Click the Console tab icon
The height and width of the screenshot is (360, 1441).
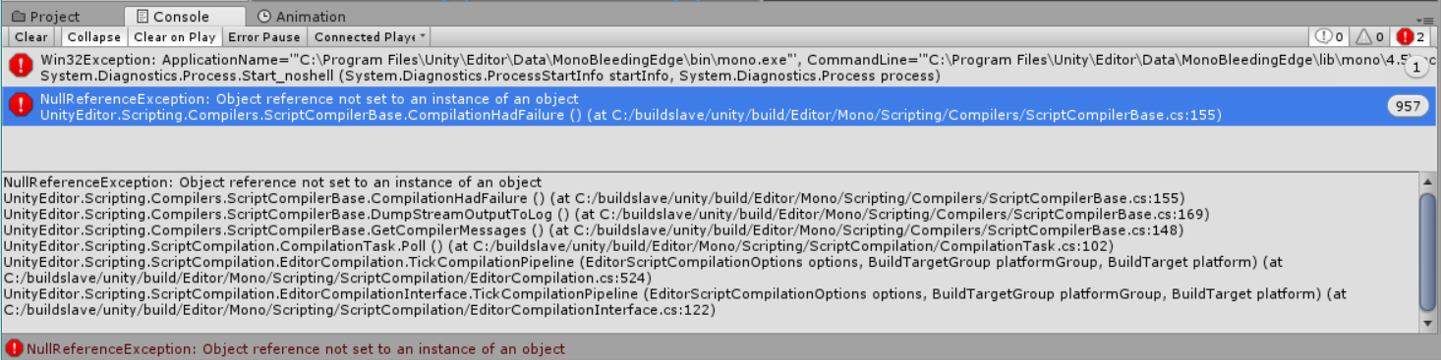143,17
